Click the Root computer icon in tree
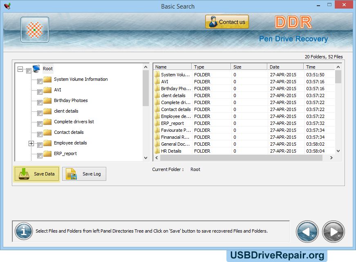 point(36,69)
